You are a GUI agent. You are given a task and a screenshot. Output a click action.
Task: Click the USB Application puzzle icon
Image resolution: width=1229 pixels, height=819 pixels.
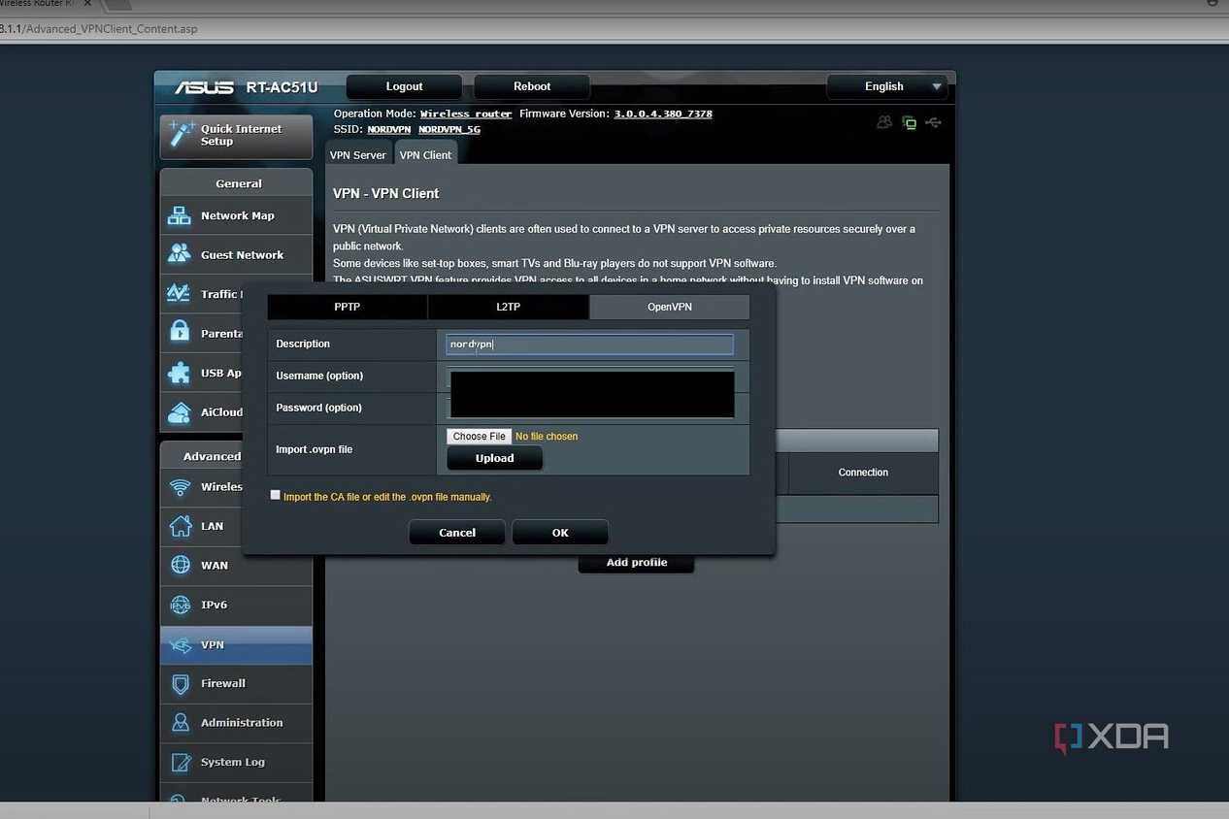point(180,372)
